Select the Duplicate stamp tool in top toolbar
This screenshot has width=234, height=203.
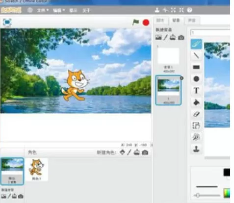click(157, 10)
